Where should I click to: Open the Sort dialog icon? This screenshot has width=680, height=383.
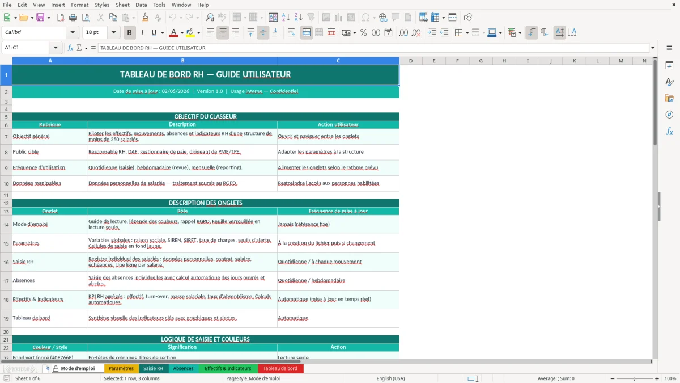pyautogui.click(x=273, y=18)
